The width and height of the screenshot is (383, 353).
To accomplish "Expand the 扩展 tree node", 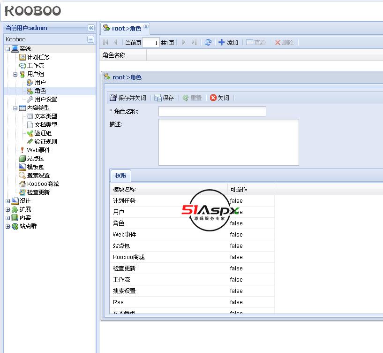I will (8, 210).
